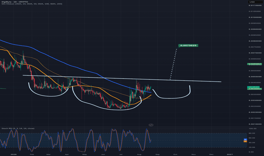Click the Sep label on time axis

(157, 154)
